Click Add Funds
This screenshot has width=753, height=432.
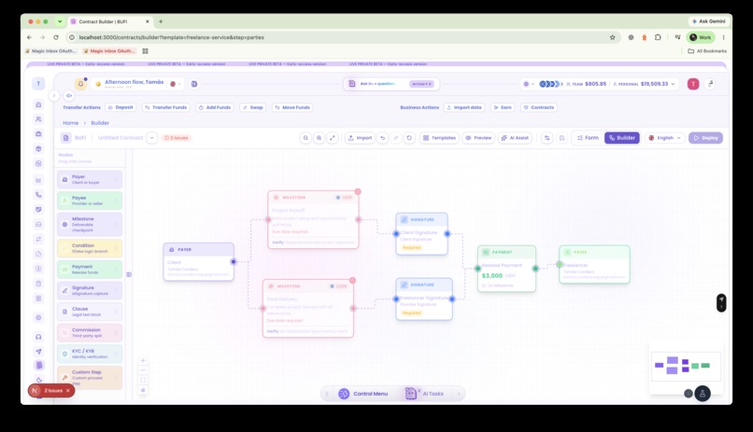click(x=215, y=107)
